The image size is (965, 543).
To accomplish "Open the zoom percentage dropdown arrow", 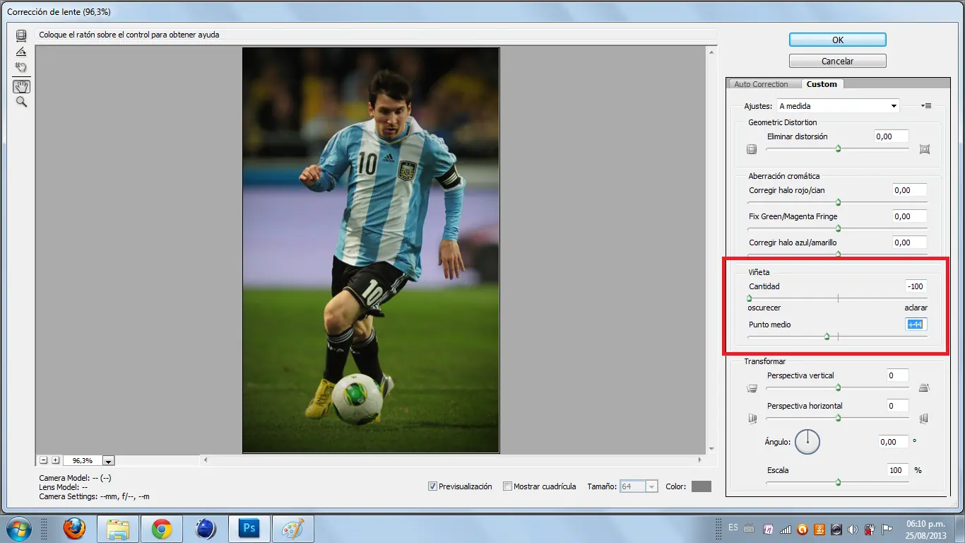I will click(x=108, y=460).
